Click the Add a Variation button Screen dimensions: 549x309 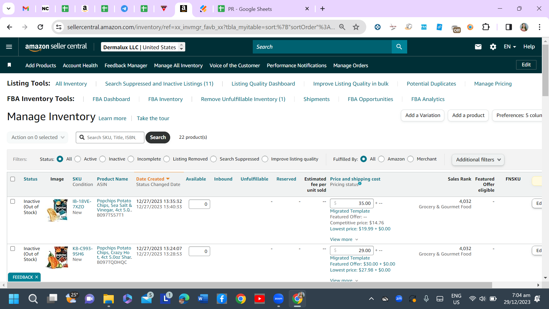pos(423,115)
